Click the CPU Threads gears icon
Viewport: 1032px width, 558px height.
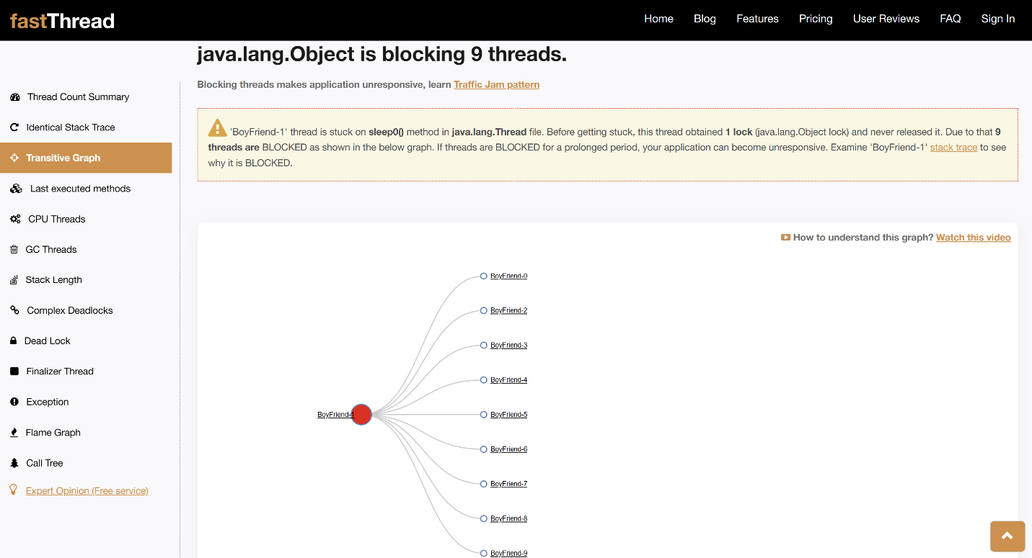15,219
